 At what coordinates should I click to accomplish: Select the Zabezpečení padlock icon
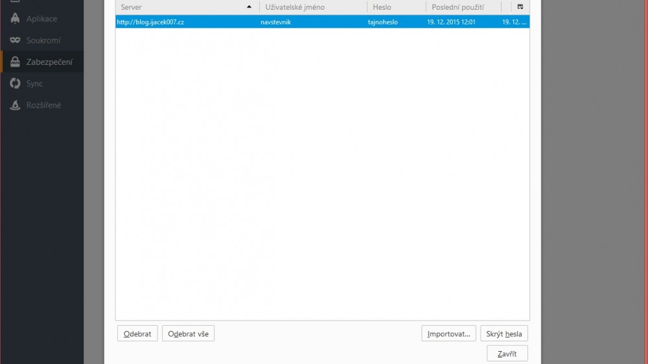click(x=15, y=62)
